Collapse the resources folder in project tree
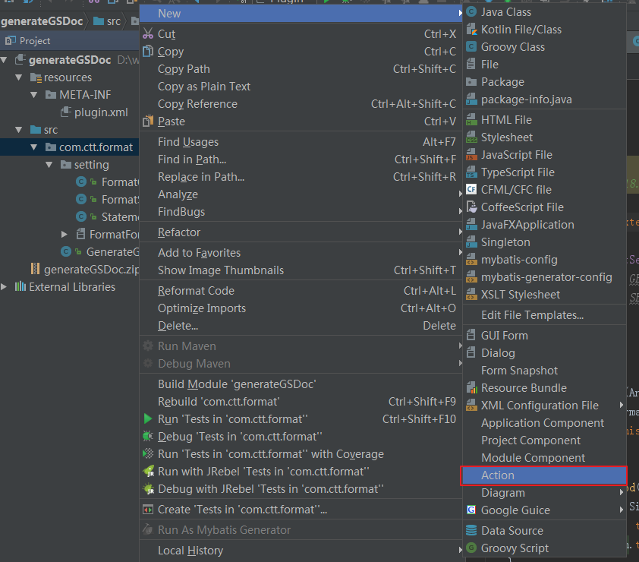639x562 pixels. (x=19, y=77)
